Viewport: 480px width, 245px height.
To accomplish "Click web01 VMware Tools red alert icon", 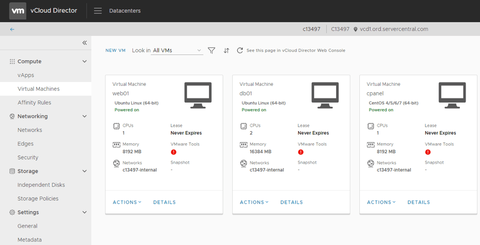I will [x=173, y=152].
